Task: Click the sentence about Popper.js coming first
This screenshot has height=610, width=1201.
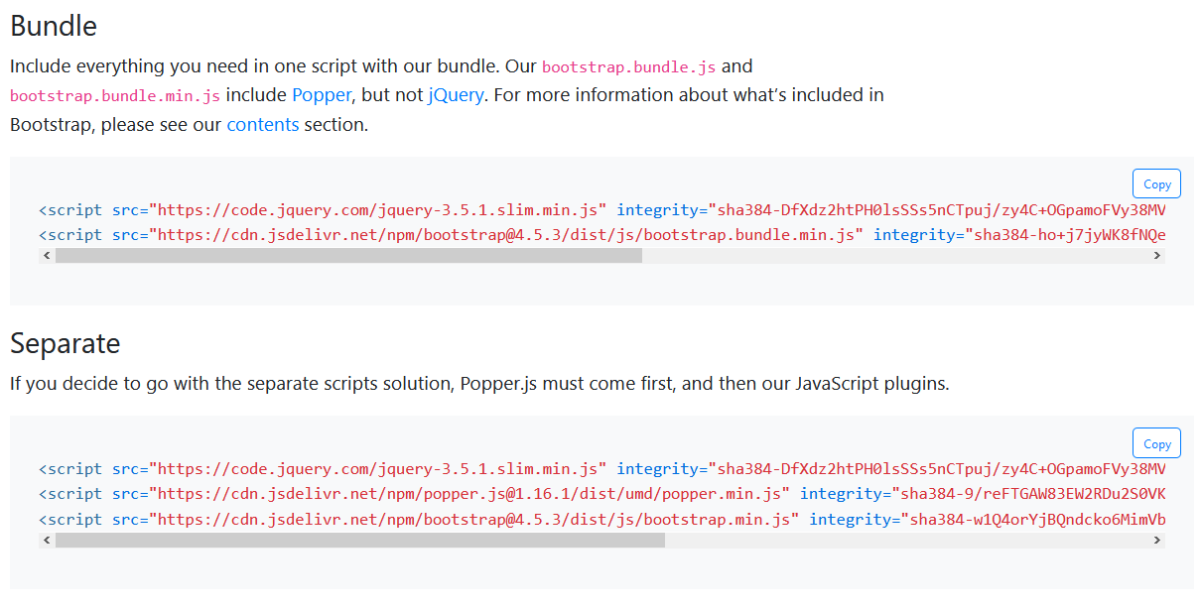Action: 479,384
